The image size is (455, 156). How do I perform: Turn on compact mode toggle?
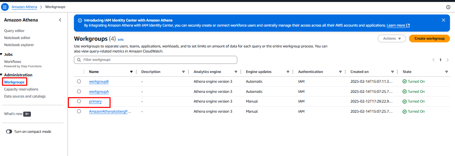(x=9, y=131)
